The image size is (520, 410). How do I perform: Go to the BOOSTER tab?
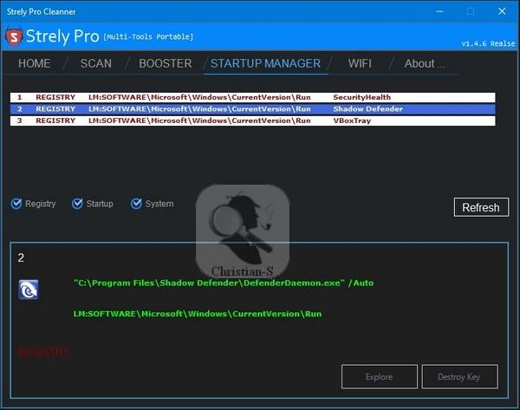click(166, 63)
